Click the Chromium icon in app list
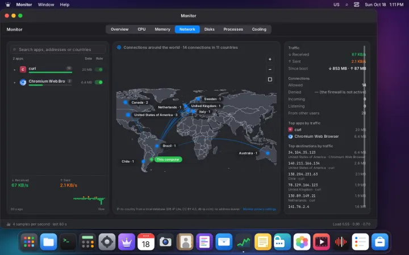Image resolution: width=409 pixels, height=255 pixels. pos(23,82)
